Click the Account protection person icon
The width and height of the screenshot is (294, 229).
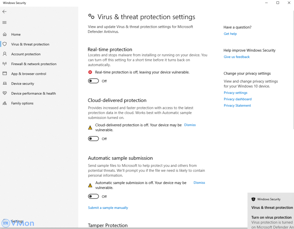(x=5, y=54)
